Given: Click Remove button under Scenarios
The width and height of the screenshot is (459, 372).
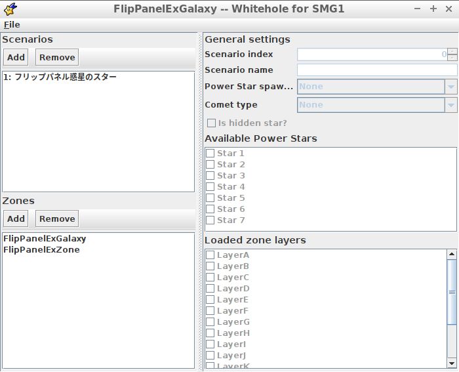Looking at the screenshot, I should pos(57,58).
